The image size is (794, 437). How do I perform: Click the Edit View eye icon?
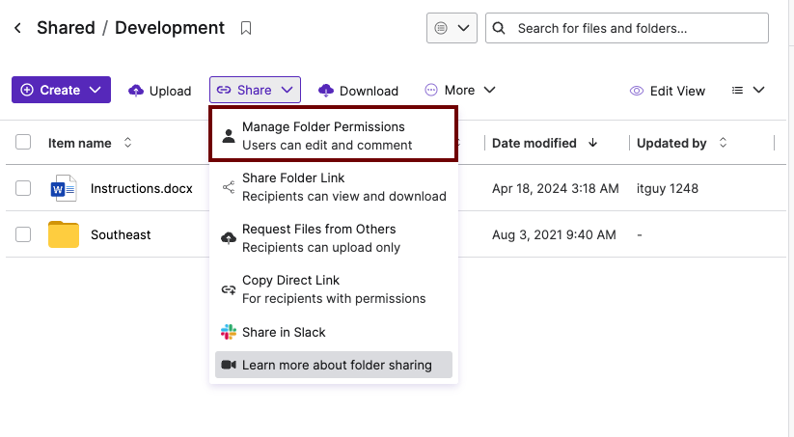point(637,91)
